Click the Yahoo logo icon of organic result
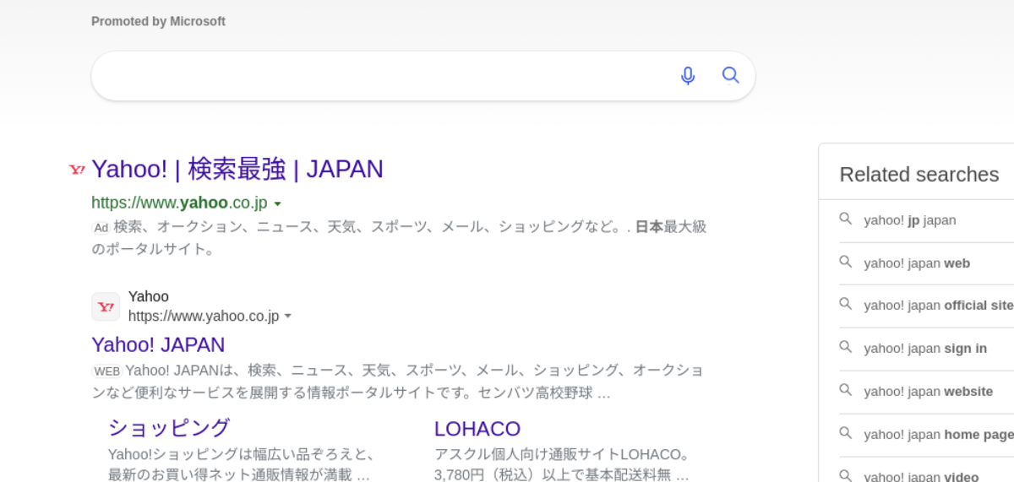The image size is (1014, 482). [106, 306]
